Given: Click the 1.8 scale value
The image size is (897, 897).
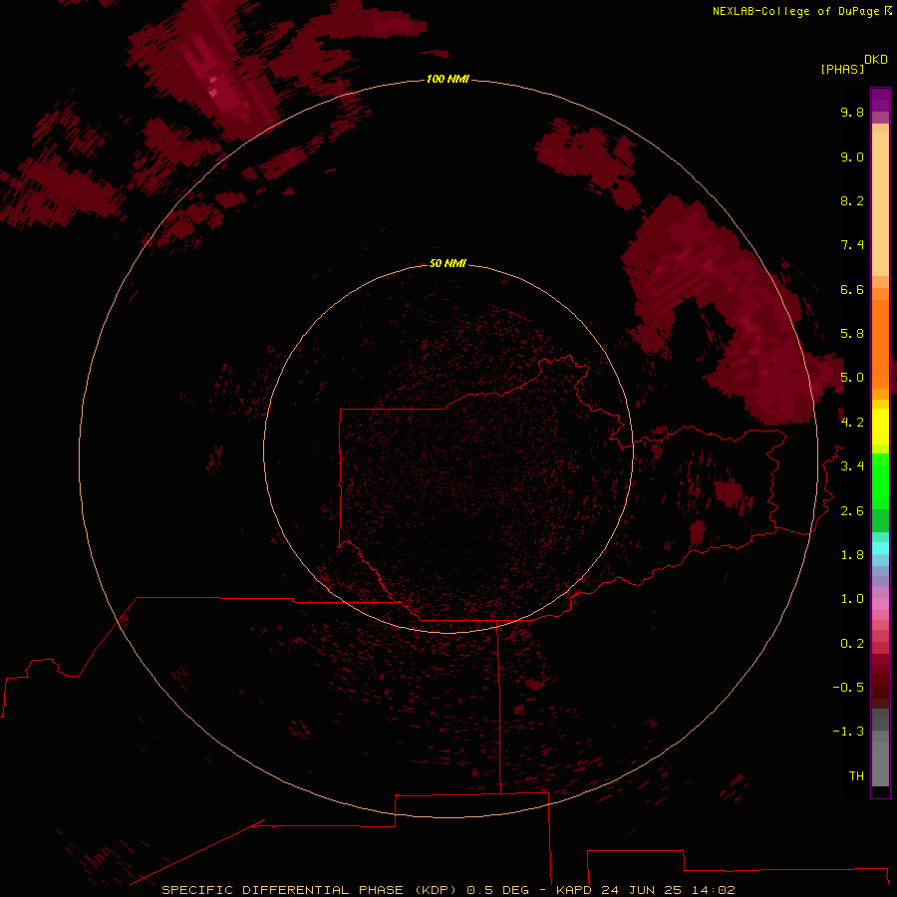Looking at the screenshot, I should point(852,555).
